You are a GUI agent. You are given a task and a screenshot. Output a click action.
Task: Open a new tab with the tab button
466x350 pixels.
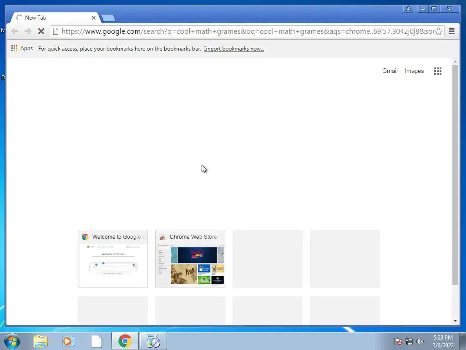pyautogui.click(x=108, y=18)
